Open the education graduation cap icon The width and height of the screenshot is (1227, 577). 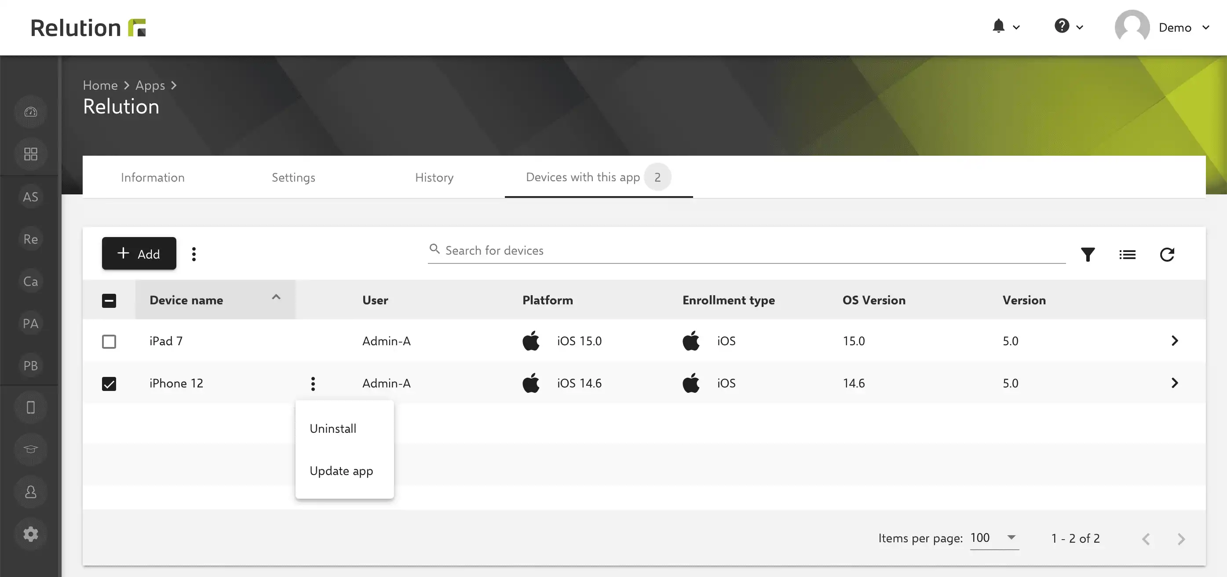(x=30, y=449)
